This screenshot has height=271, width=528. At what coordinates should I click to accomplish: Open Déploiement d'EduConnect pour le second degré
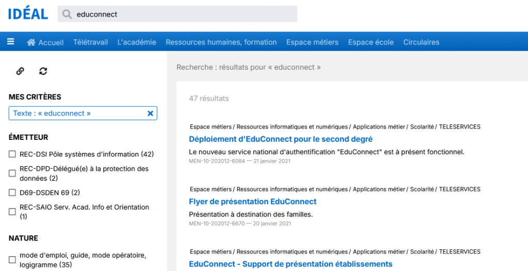tap(280, 139)
